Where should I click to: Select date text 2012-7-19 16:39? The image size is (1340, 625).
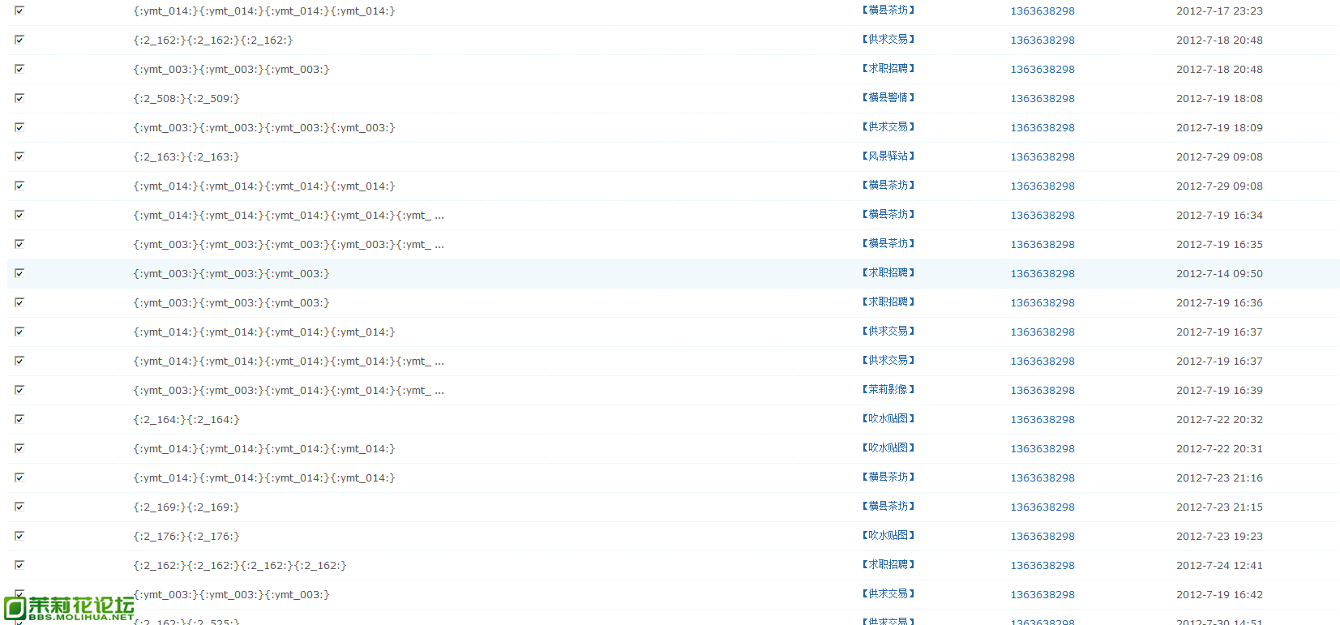(x=1219, y=391)
